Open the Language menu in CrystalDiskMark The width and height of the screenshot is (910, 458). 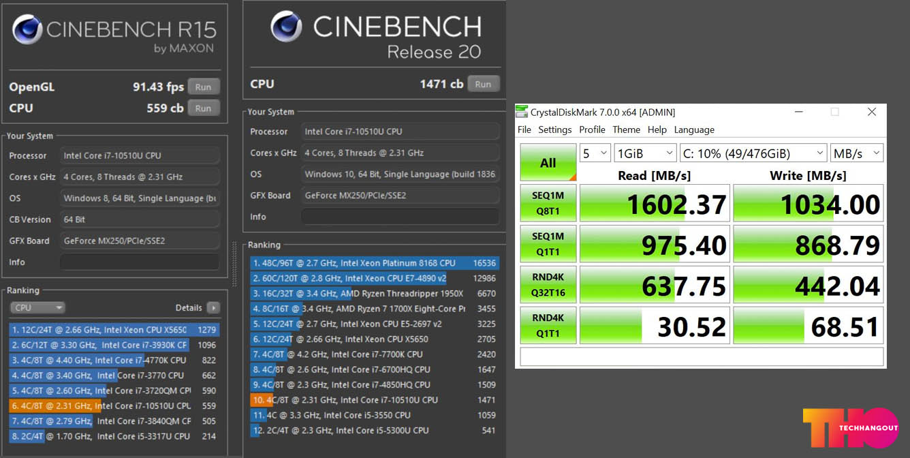[x=694, y=129]
